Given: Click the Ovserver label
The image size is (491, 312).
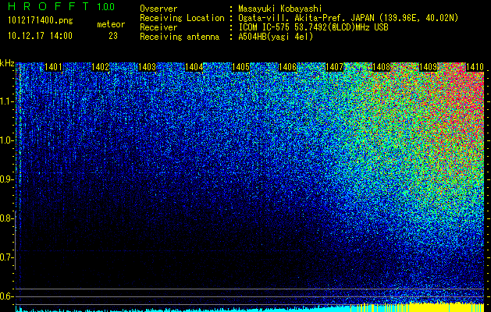Looking at the screenshot, I should pos(158,9).
